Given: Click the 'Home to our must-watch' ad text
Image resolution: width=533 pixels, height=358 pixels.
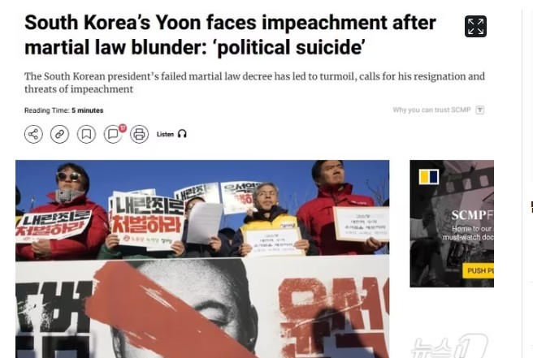Looking at the screenshot, I should pos(469,233).
